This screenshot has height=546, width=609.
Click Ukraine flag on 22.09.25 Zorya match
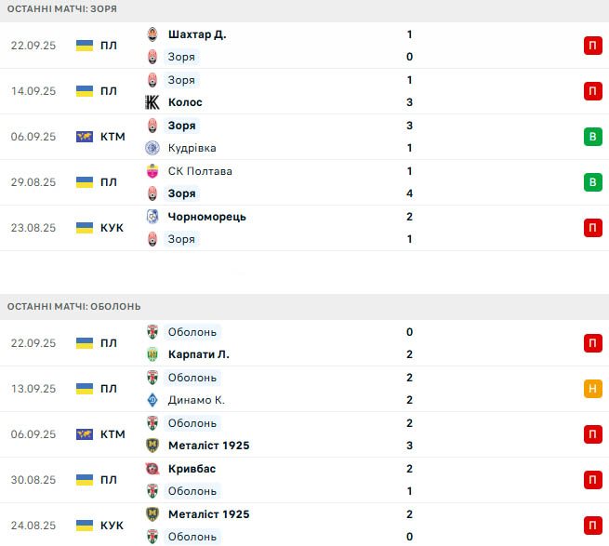click(x=85, y=46)
